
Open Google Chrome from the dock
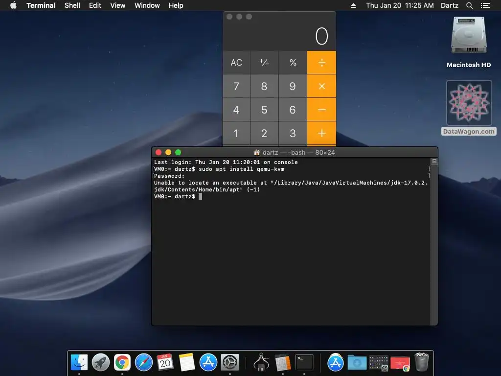(122, 363)
